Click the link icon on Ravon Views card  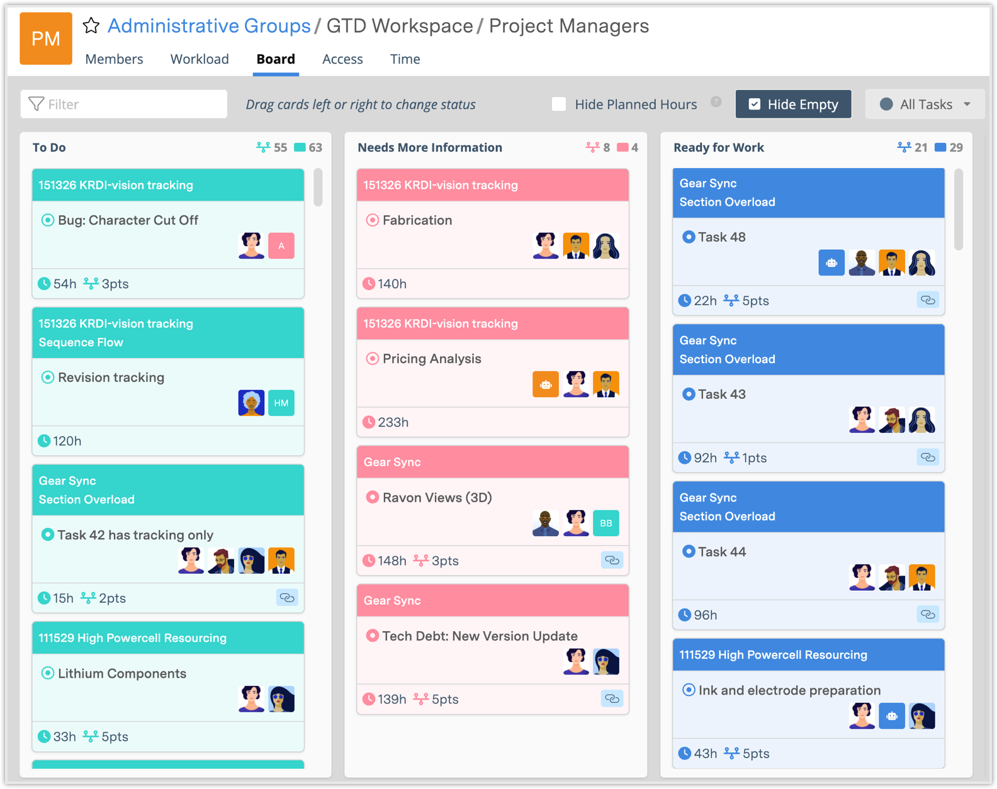(x=612, y=560)
